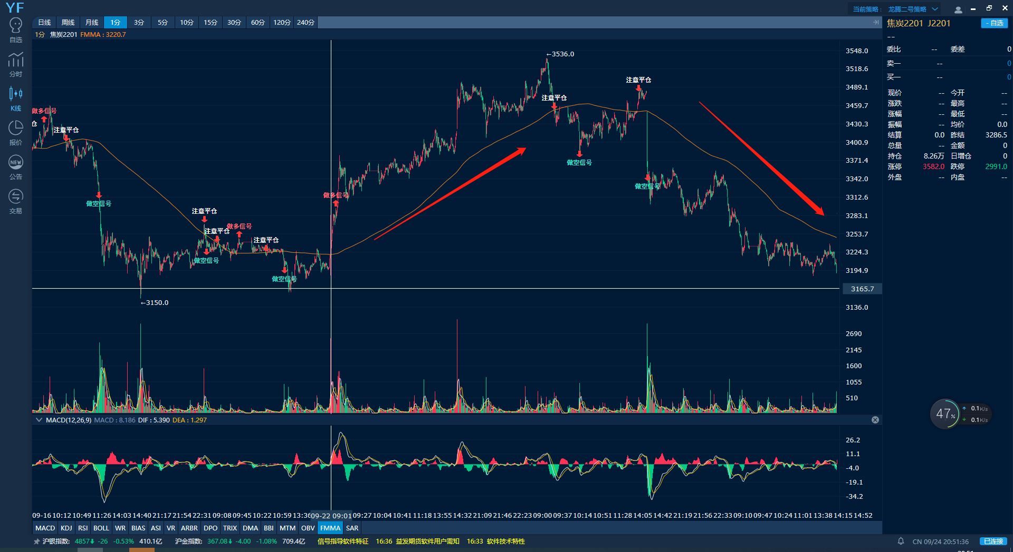The image size is (1013, 552).
Task: Select the K线 candlestick chart icon
Action: coord(16,98)
